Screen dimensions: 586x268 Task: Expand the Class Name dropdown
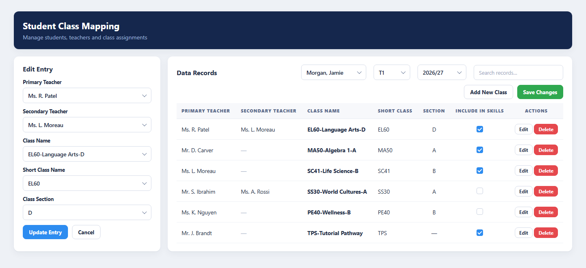click(x=87, y=154)
